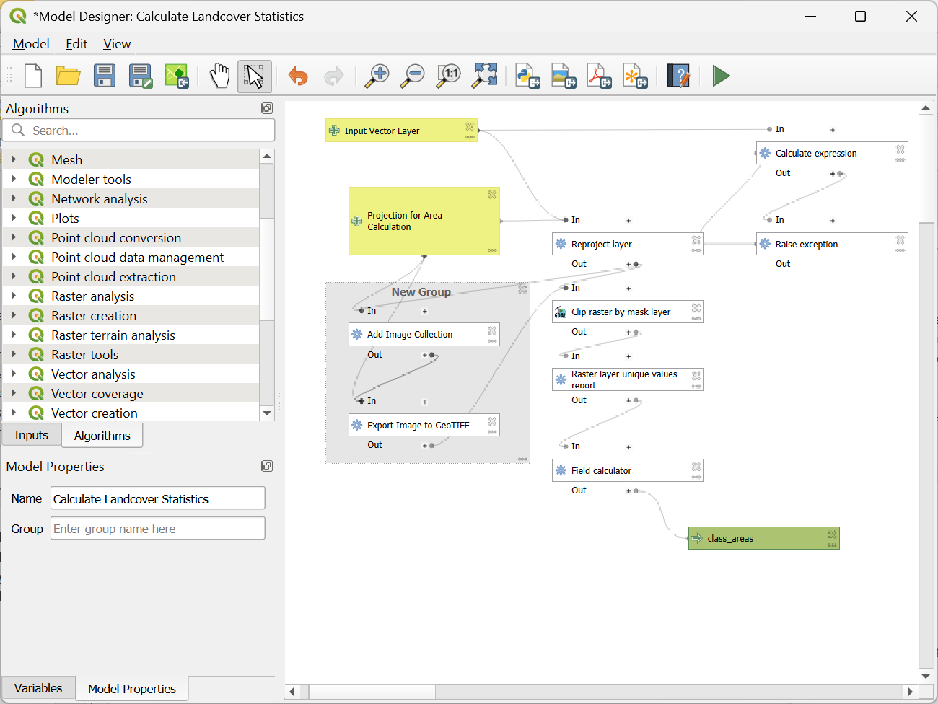Click the Save model icon

pos(105,76)
